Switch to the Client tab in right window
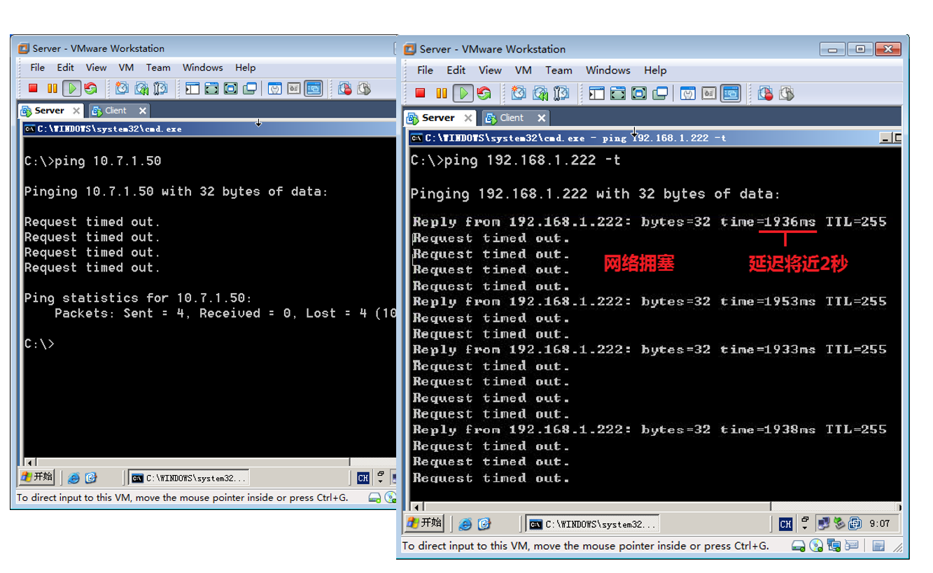The height and width of the screenshot is (573, 933). pyautogui.click(x=511, y=118)
